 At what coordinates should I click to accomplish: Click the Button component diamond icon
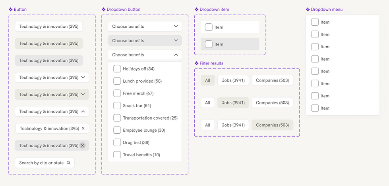pyautogui.click(x=11, y=9)
